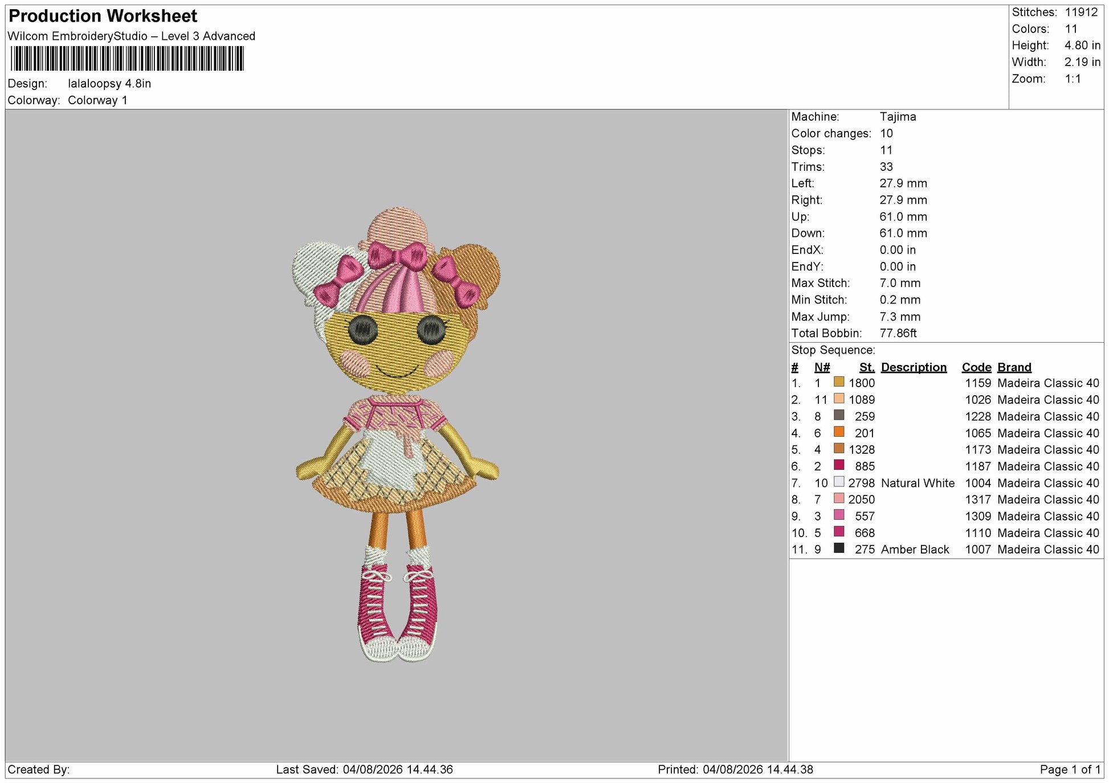Select the orange swatch for thread code 1065
Viewport: 1109px width, 783px height.
838,432
